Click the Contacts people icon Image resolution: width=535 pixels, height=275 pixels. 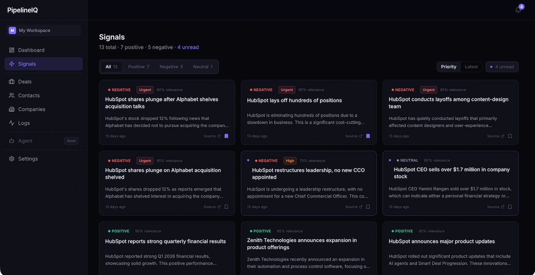[x=12, y=95]
